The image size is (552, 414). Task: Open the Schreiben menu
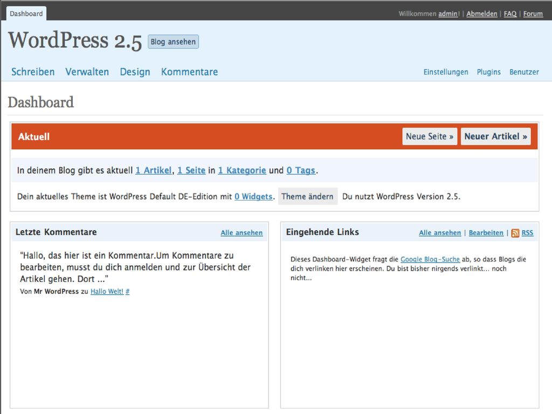pyautogui.click(x=33, y=72)
